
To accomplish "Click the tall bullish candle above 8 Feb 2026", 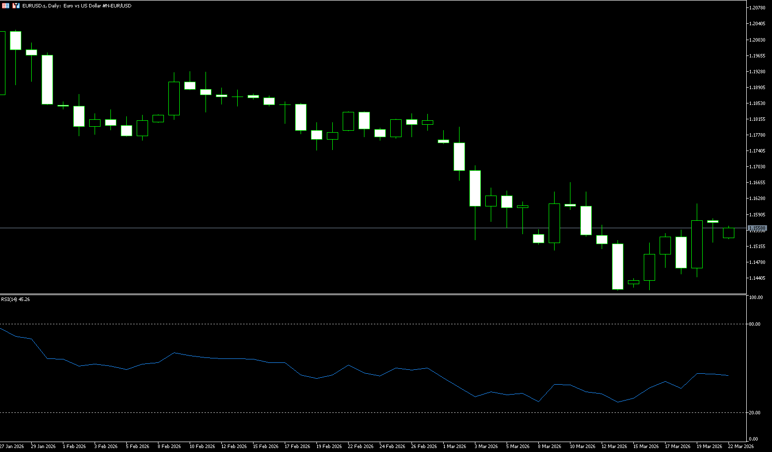I will click(174, 99).
